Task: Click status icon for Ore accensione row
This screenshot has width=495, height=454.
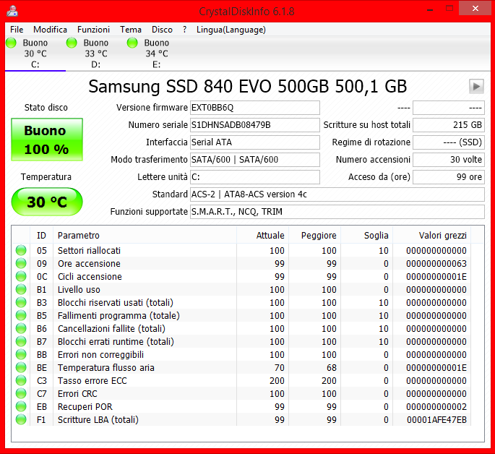Action: [21, 263]
